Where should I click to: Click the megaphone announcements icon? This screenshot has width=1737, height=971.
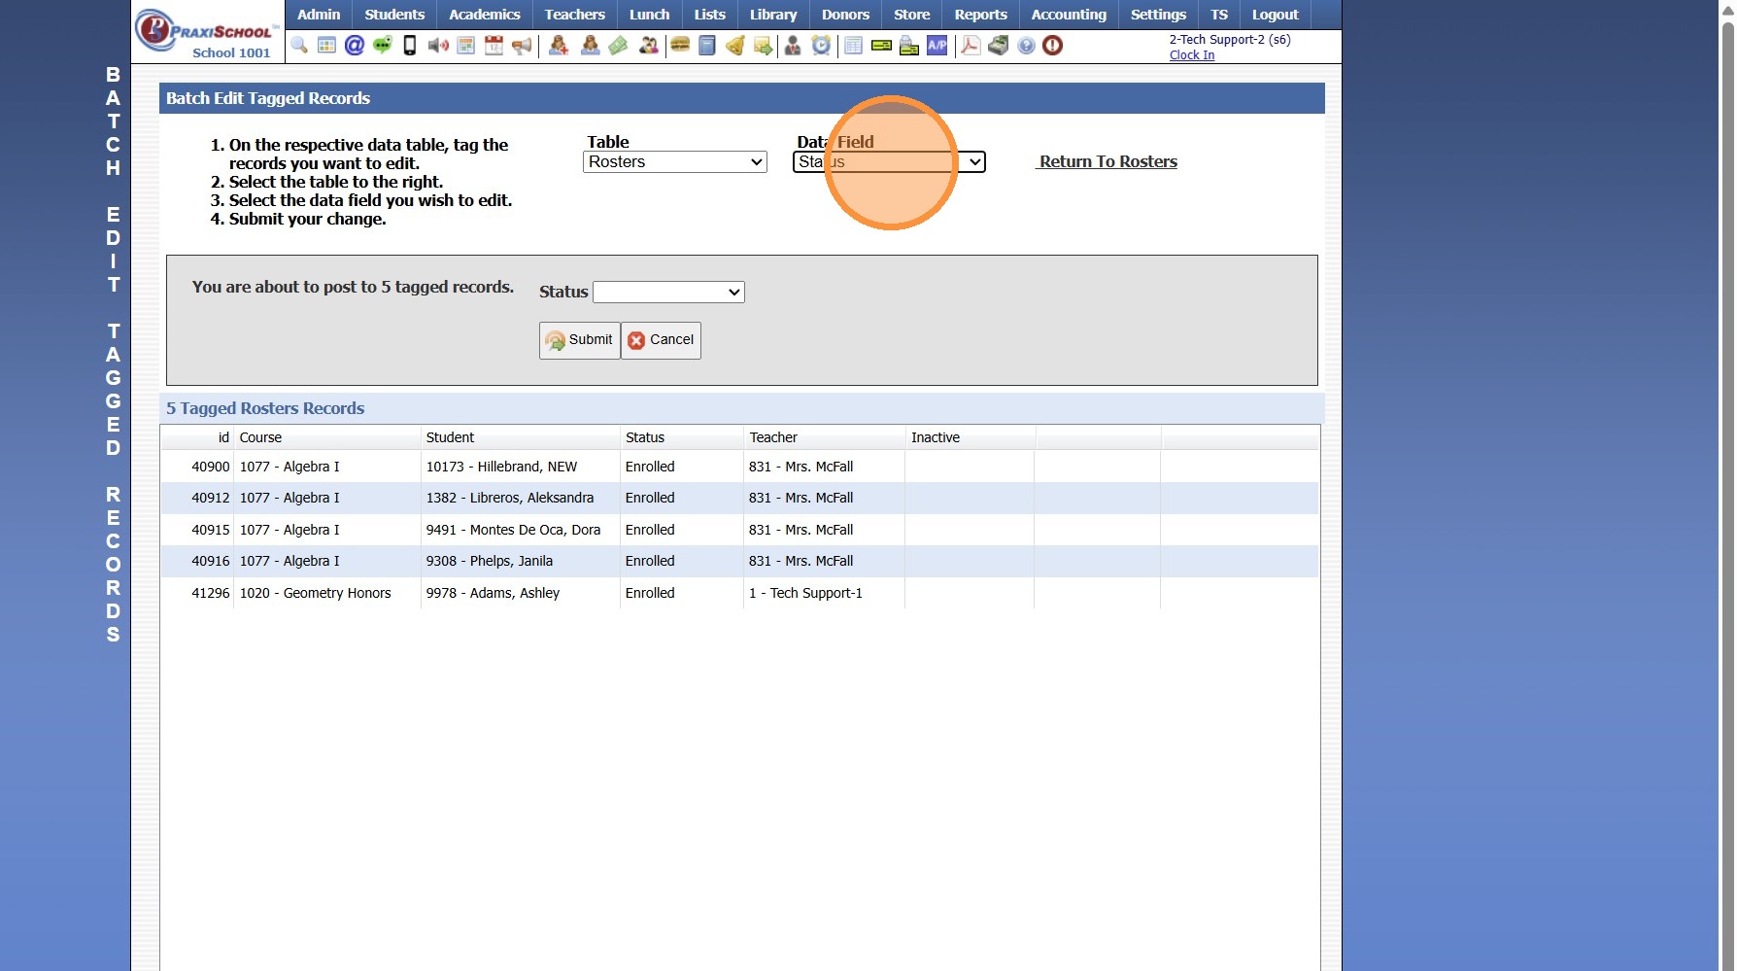point(522,46)
